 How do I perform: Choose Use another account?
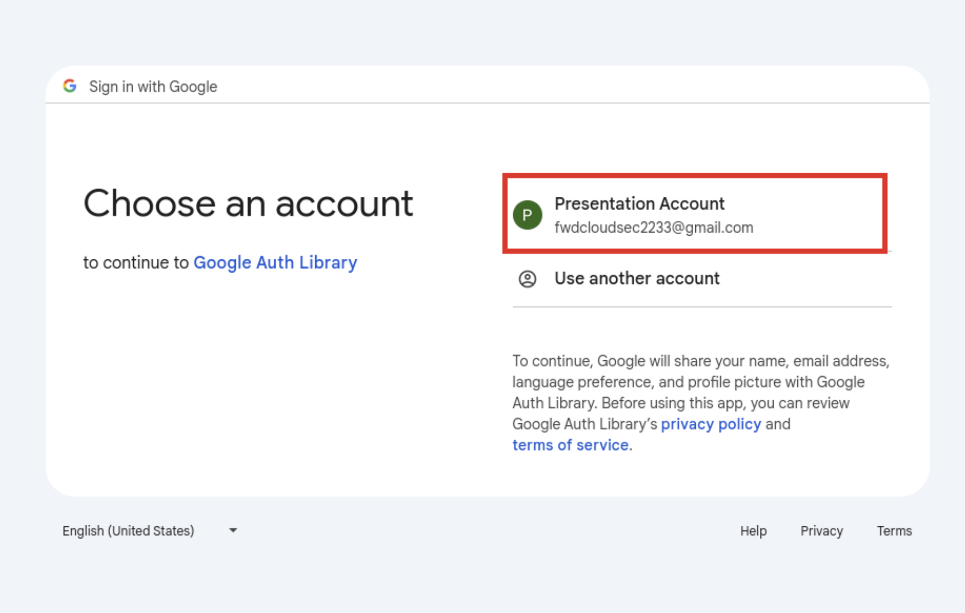702,279
